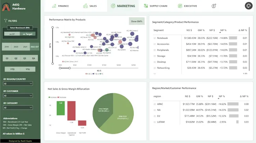Click the top handle of NP% vertical slider
This screenshot has height=143, width=256.
[x=52, y=27]
